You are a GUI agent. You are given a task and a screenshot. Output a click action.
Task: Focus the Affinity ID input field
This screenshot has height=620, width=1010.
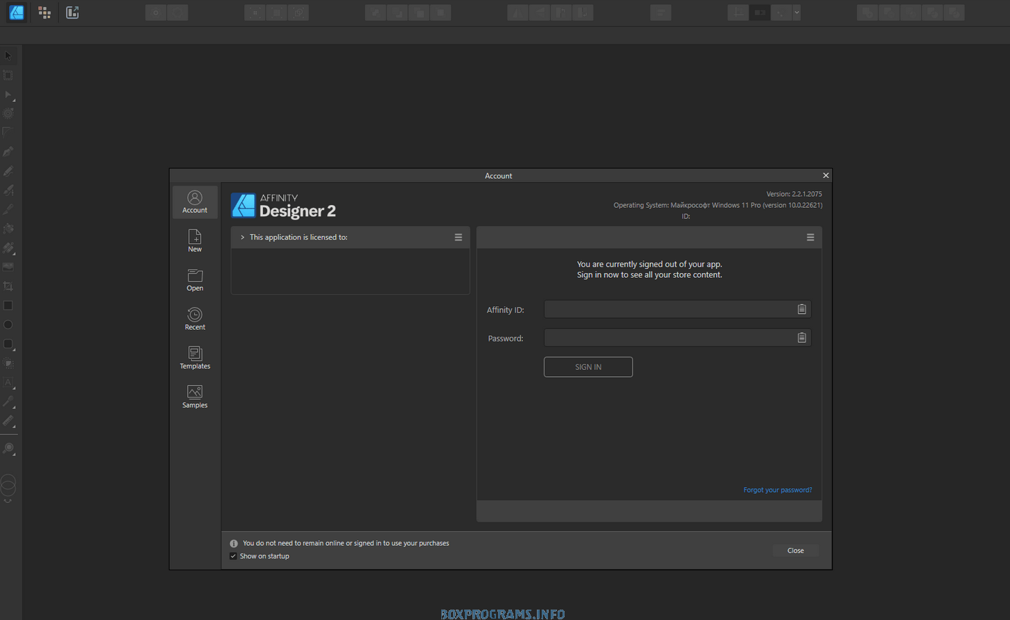[668, 310]
